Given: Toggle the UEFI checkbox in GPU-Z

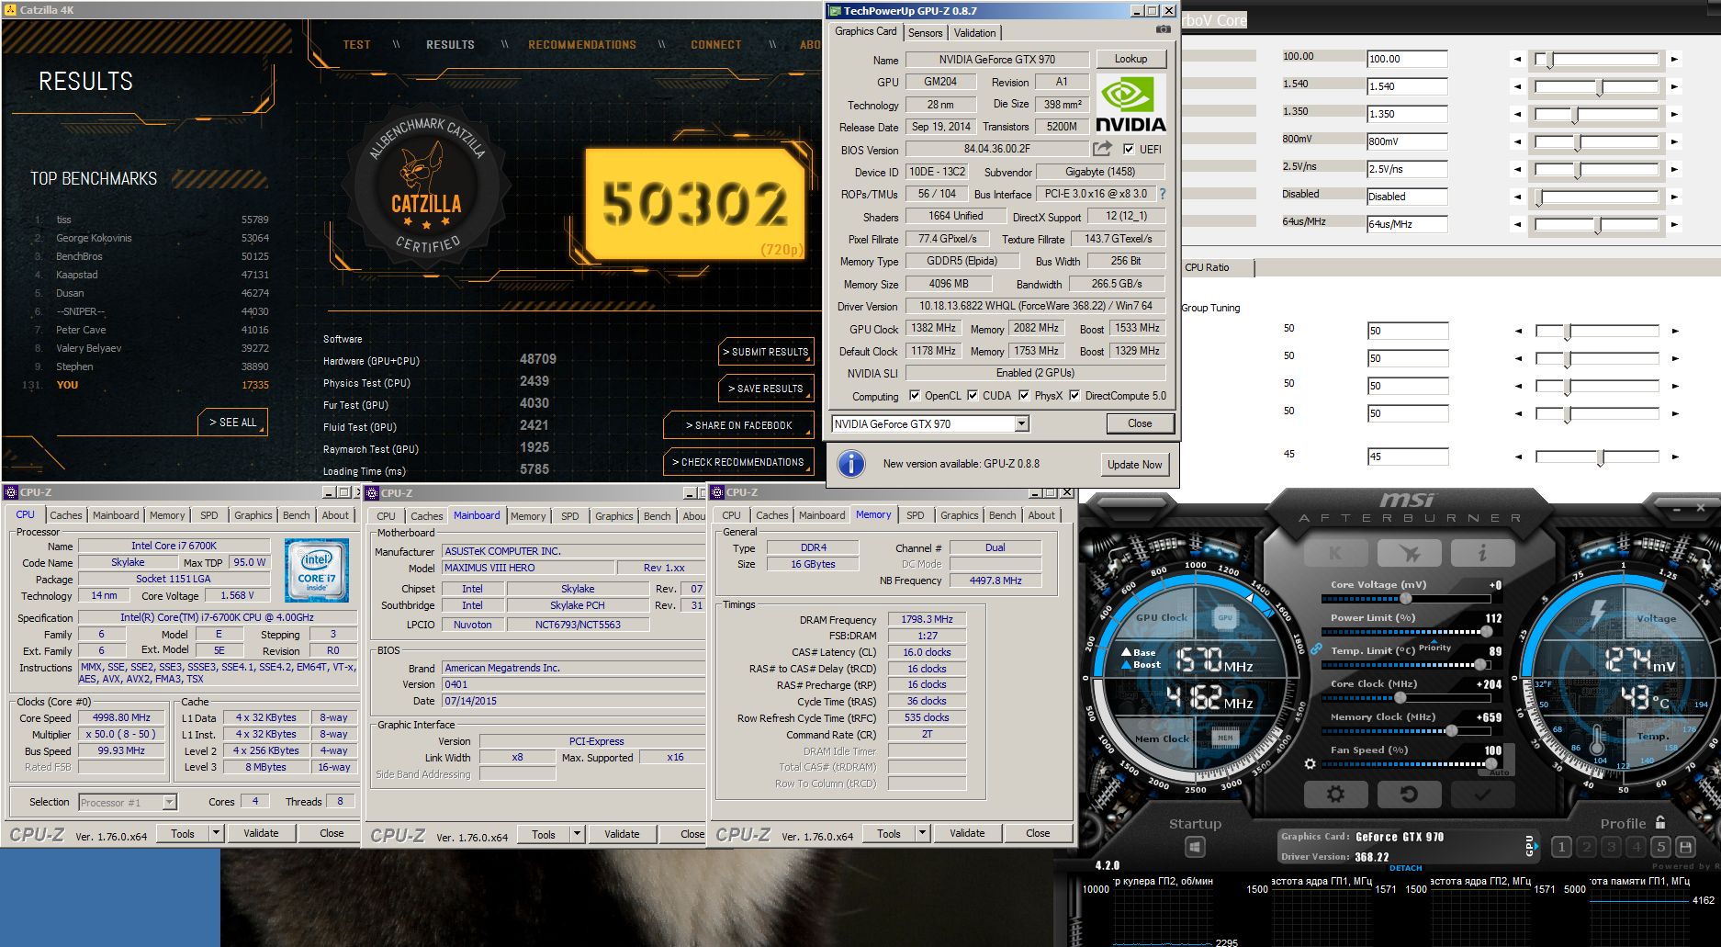Looking at the screenshot, I should [x=1129, y=149].
